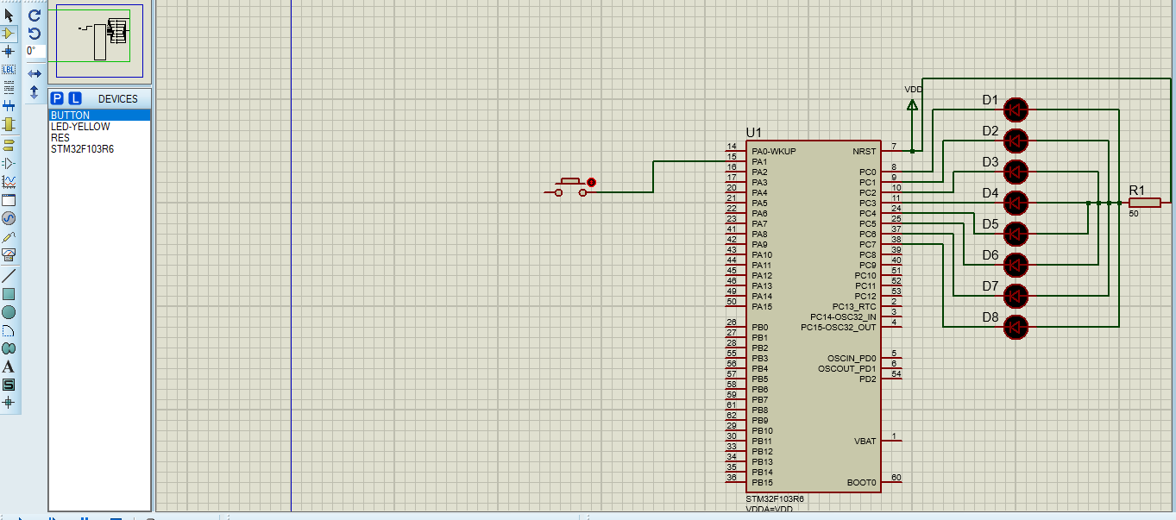1176x520 pixels.
Task: Select resistor R1 in the schematic
Action: (1144, 203)
